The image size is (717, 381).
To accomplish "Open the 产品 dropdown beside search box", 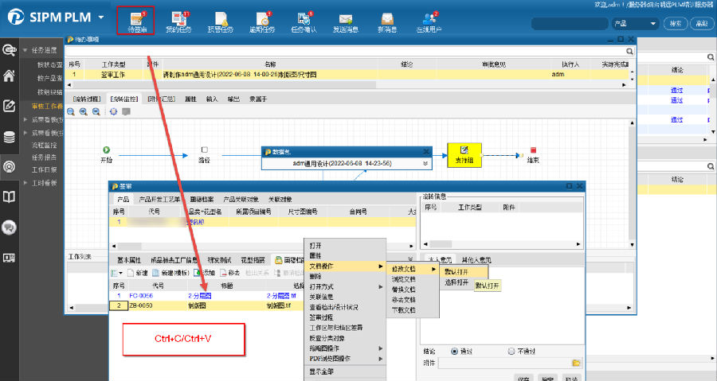I will [x=635, y=24].
